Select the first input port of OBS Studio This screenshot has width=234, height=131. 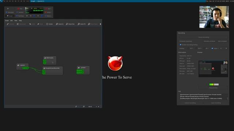pyautogui.click(x=45, y=61)
